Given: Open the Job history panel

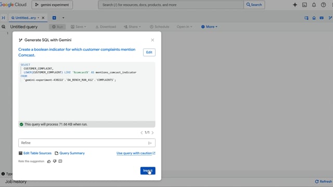Looking at the screenshot, I should [x=16, y=182].
